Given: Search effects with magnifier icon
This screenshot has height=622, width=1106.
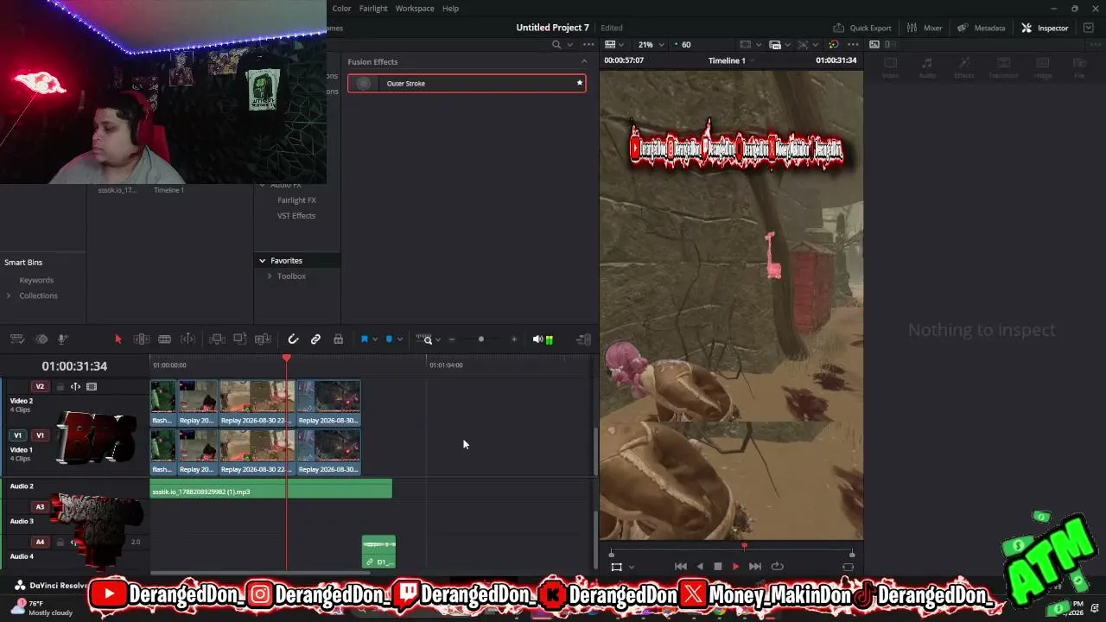Looking at the screenshot, I should click(x=556, y=45).
